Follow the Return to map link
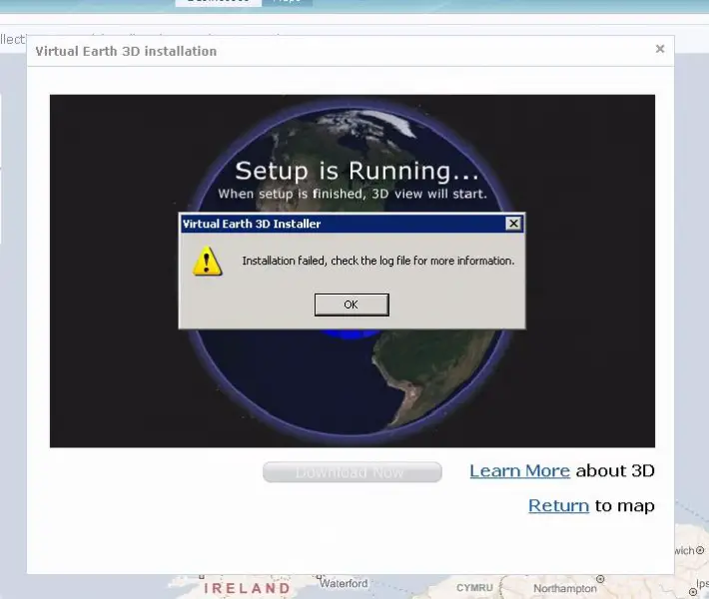The height and width of the screenshot is (599, 709). pos(558,505)
